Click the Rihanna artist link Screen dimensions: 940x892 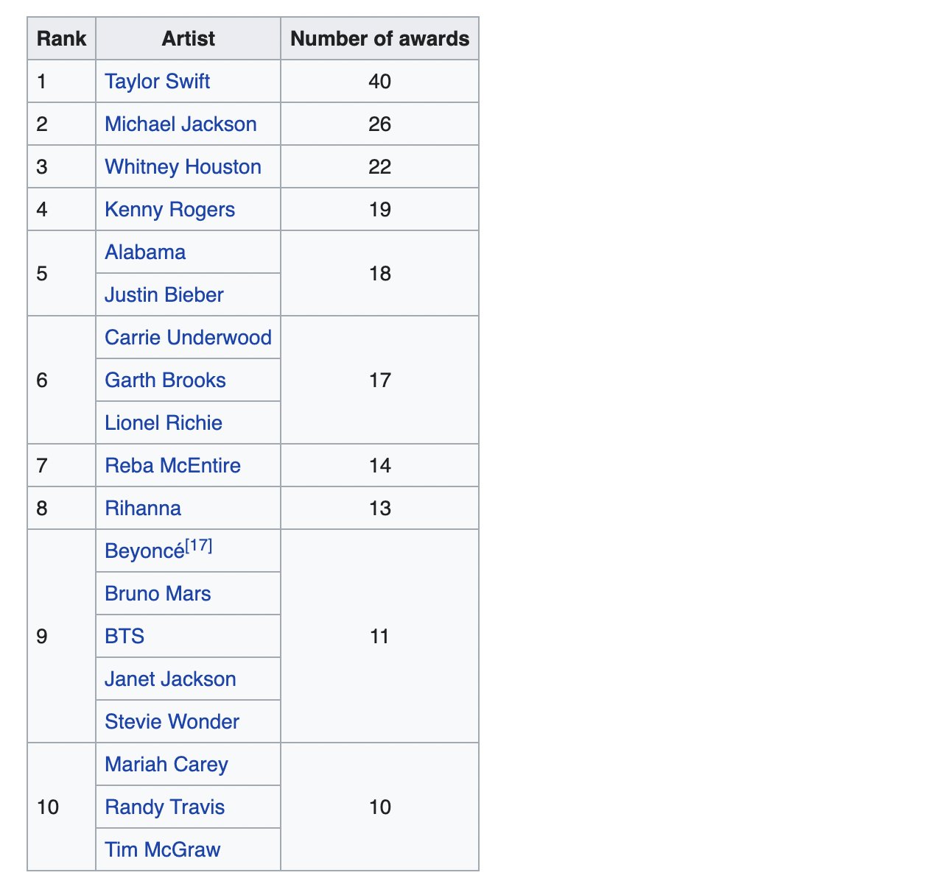tap(142, 509)
